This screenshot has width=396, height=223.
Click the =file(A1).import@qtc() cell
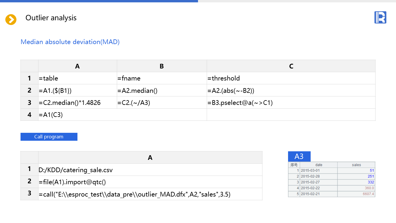(x=150, y=182)
